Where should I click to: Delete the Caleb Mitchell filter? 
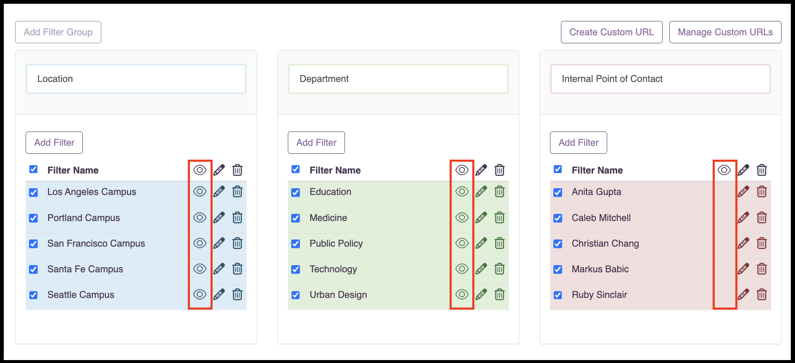(762, 218)
